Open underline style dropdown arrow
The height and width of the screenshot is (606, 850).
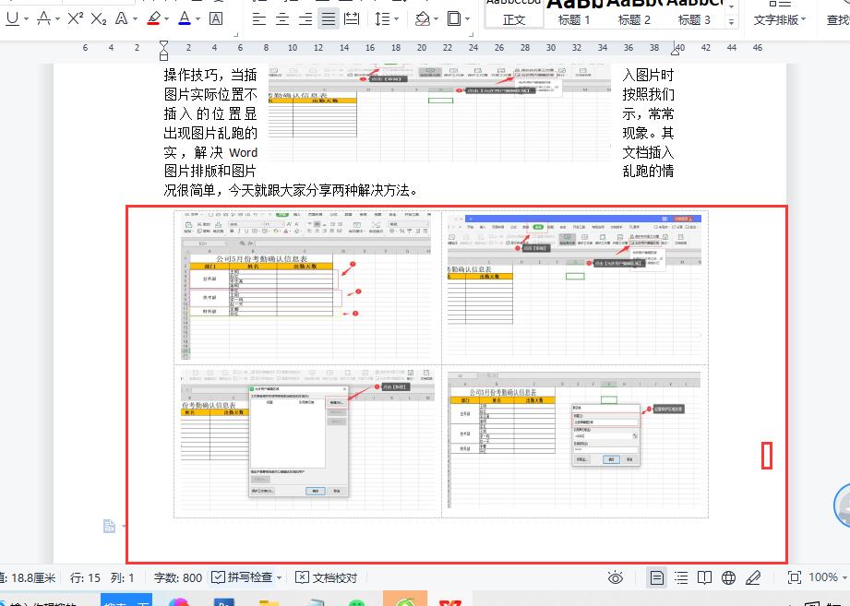[26, 19]
